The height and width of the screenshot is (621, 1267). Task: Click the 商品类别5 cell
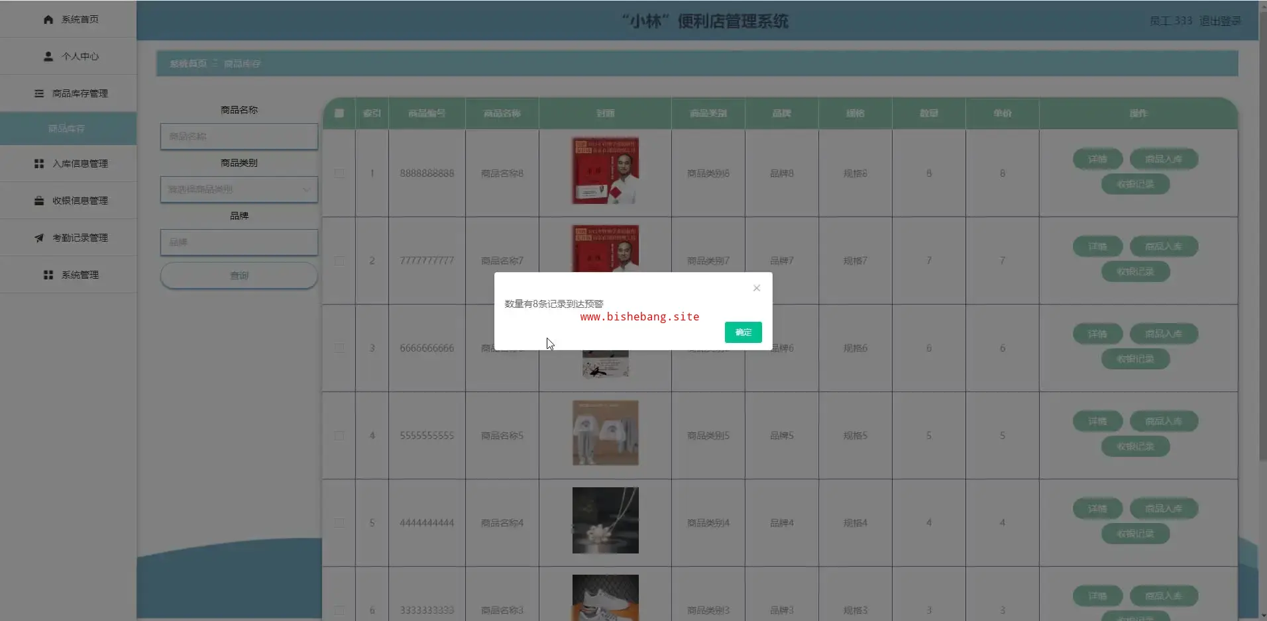click(x=708, y=436)
